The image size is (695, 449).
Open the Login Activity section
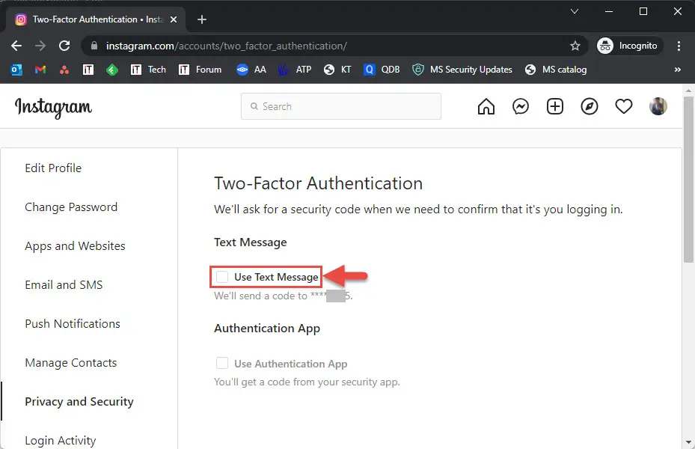click(x=60, y=440)
